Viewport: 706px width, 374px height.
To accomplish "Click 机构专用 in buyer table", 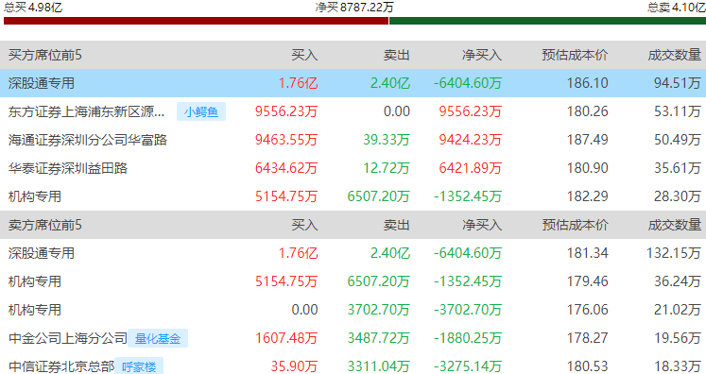I will click(35, 196).
